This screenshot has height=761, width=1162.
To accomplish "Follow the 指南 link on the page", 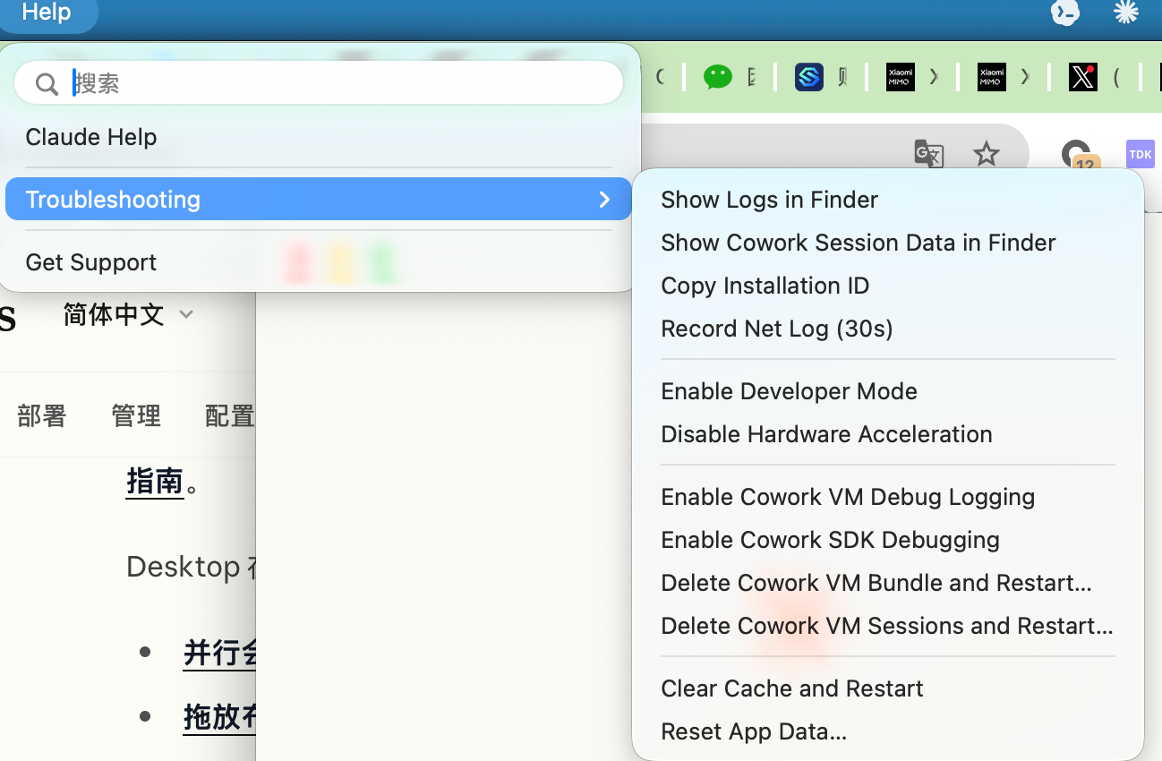I will point(155,482).
